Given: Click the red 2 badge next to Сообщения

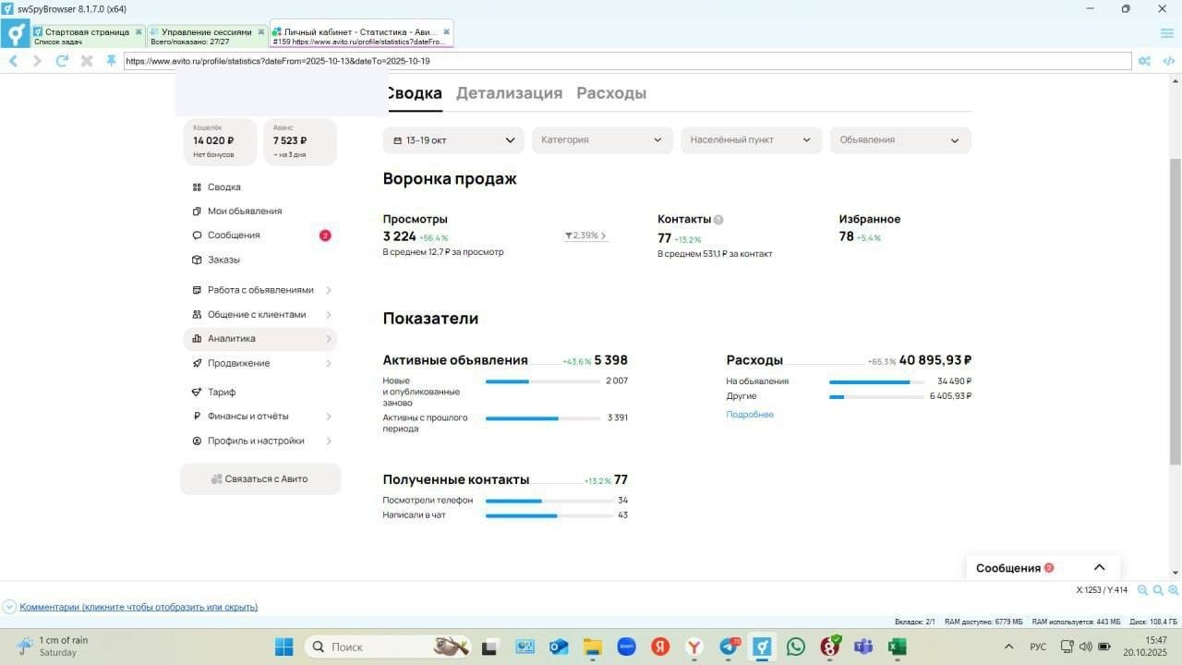Looking at the screenshot, I should point(325,236).
